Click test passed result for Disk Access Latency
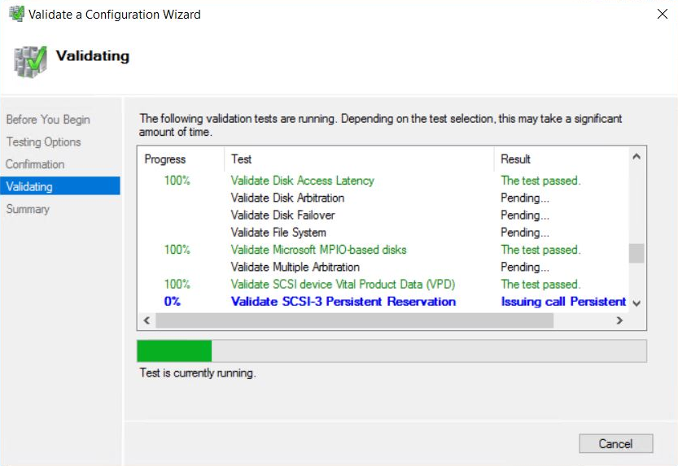This screenshot has width=678, height=466. 540,181
